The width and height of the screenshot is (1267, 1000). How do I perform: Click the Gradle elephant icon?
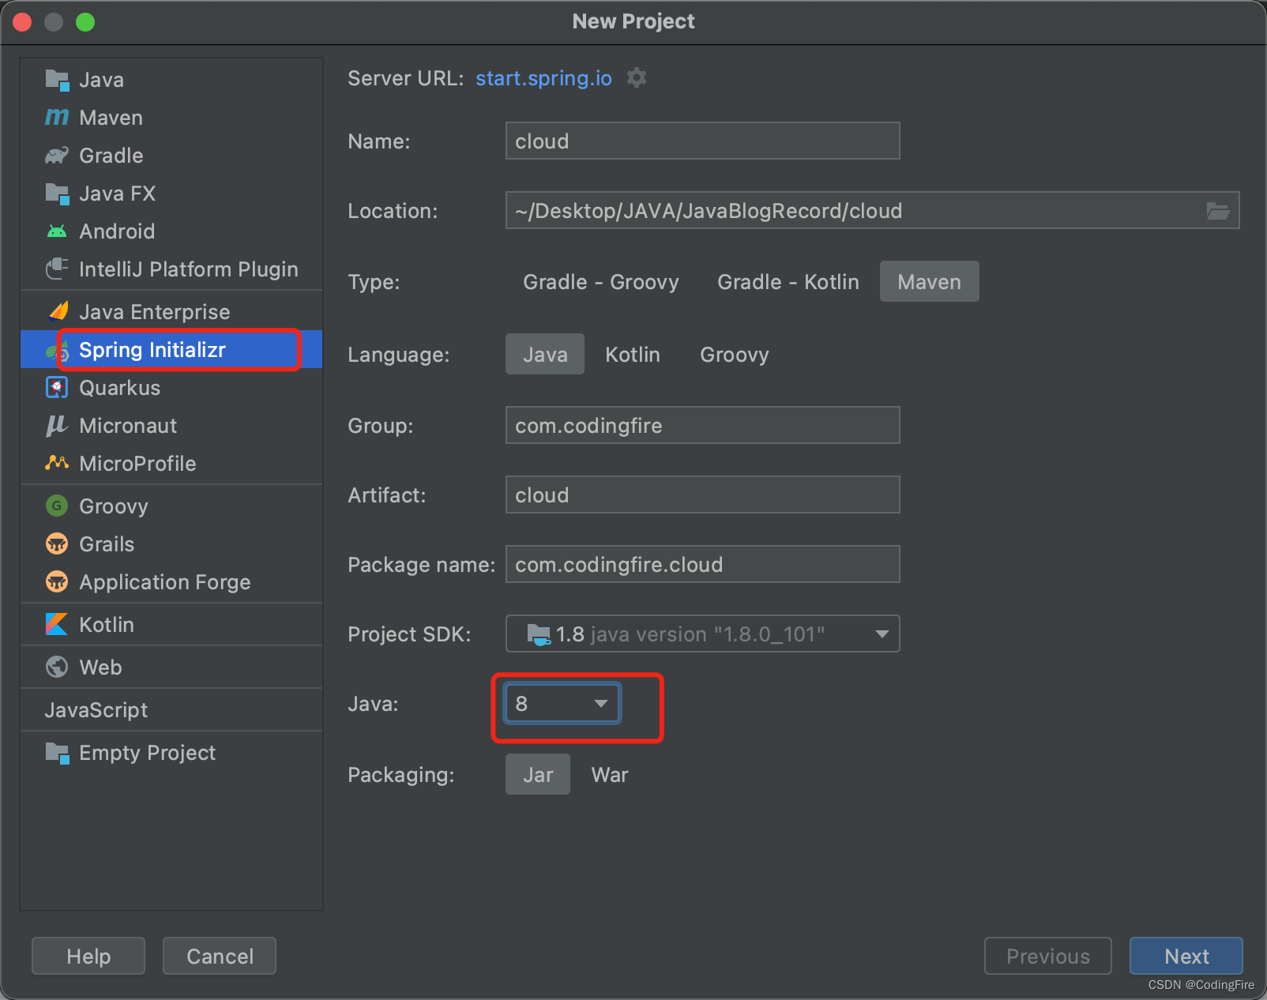tap(57, 156)
